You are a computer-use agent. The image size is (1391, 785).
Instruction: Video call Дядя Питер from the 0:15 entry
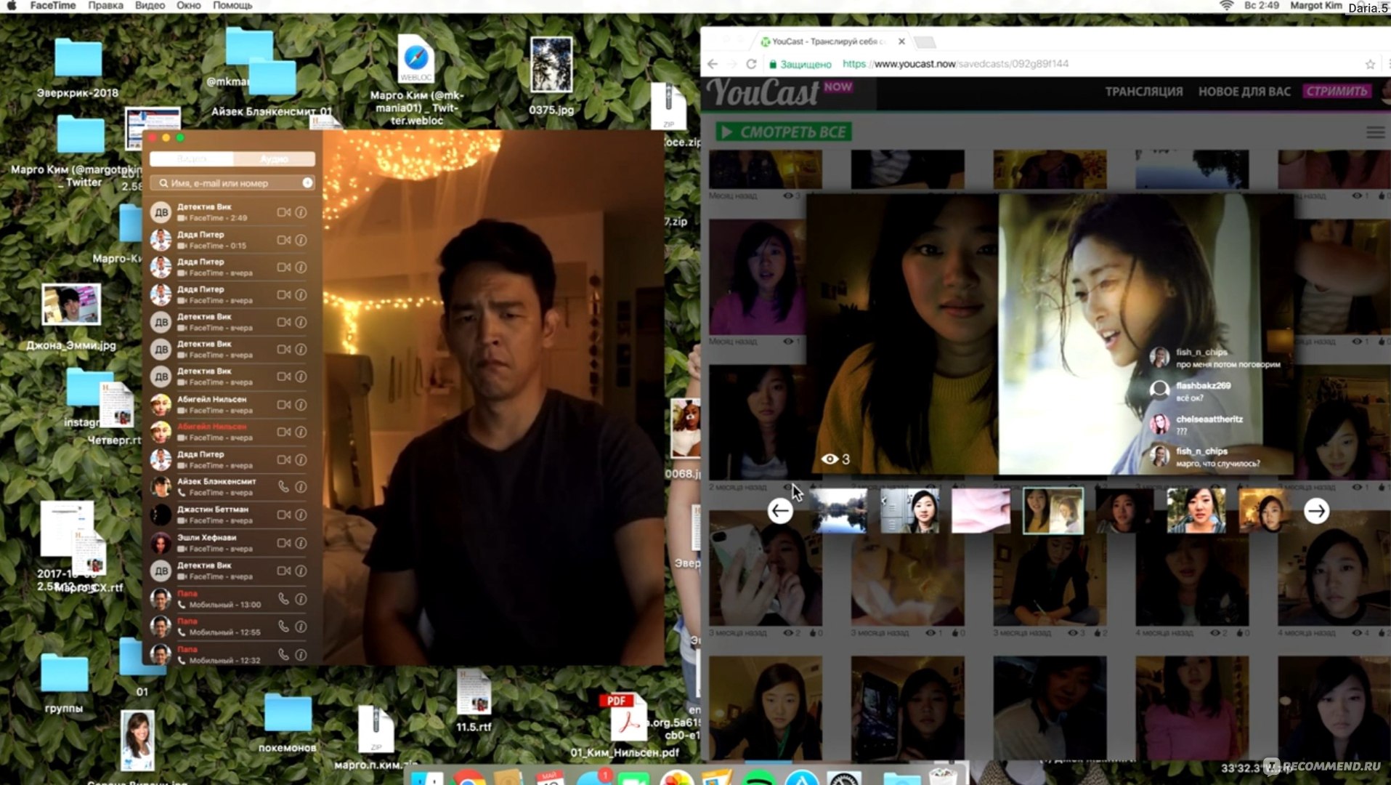[283, 240]
